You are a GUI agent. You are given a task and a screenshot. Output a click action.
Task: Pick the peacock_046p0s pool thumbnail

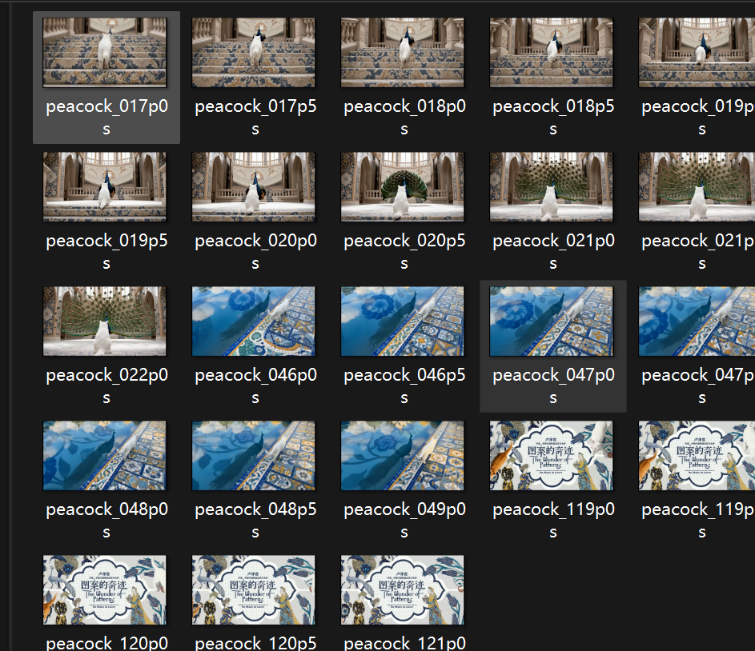[x=253, y=322]
